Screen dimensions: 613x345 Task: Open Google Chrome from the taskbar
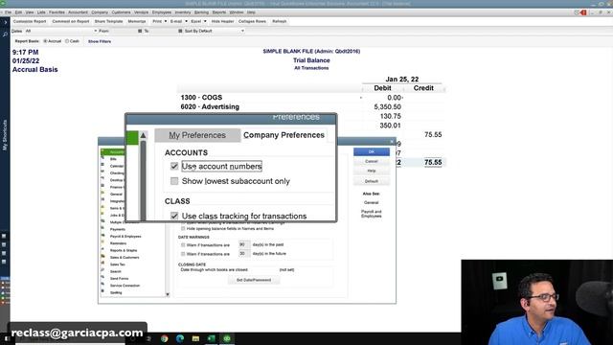[164, 338]
